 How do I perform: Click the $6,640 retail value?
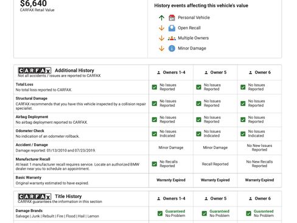point(33,3)
